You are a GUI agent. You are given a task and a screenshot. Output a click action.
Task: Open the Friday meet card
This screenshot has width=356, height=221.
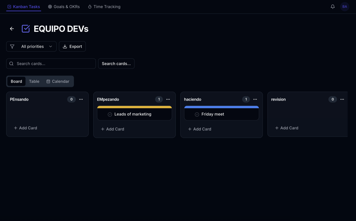(222, 113)
